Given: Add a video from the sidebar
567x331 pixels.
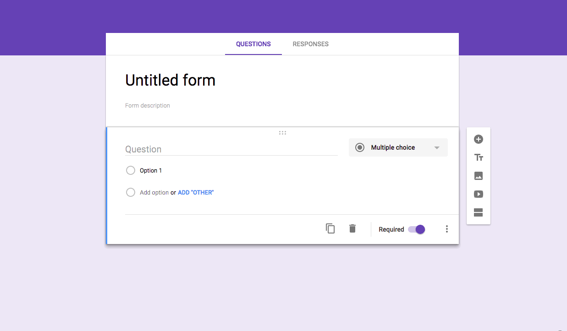Looking at the screenshot, I should point(478,194).
